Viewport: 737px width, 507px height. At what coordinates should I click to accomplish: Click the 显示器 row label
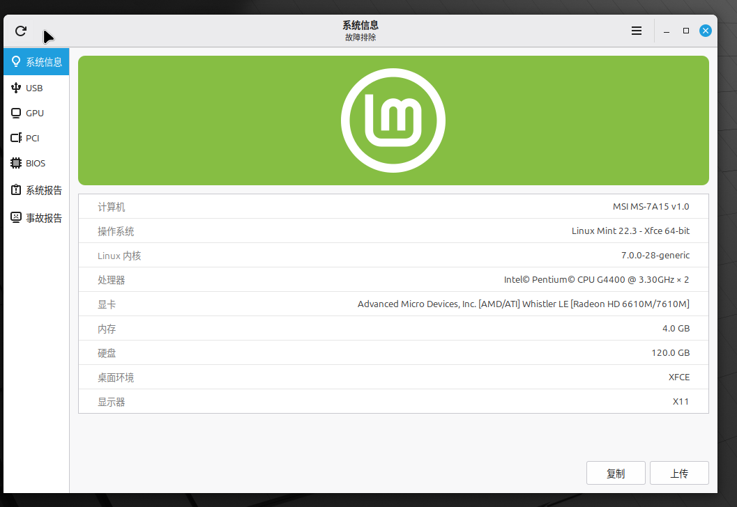click(x=112, y=403)
